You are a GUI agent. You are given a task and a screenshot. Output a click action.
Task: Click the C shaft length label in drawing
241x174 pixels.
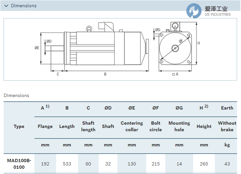pyautogui.click(x=58, y=74)
